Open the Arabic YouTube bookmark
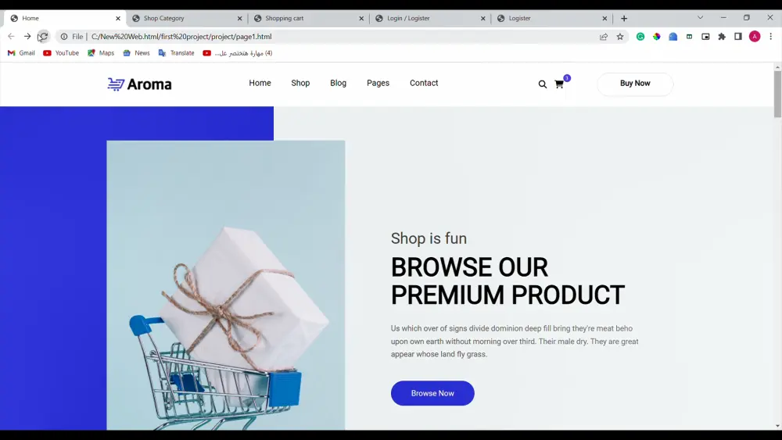This screenshot has height=440, width=782. [x=238, y=53]
